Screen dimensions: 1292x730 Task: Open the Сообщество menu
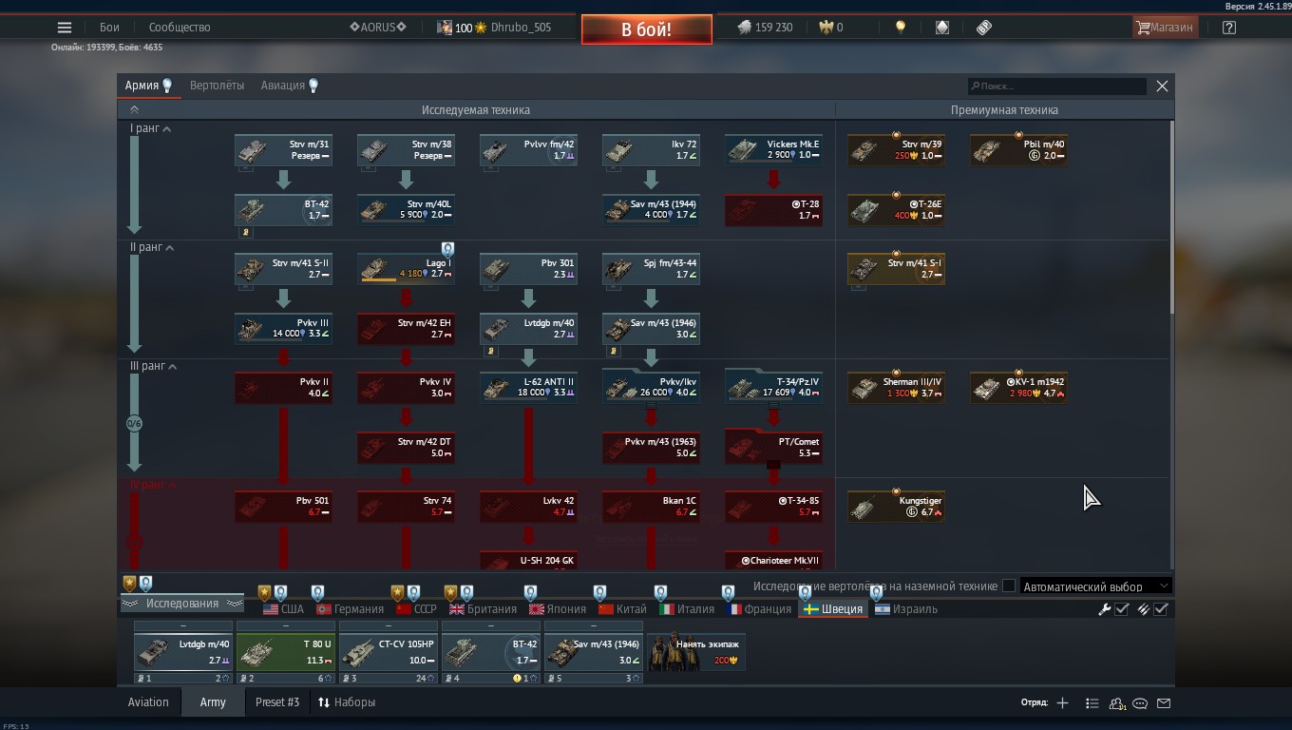click(x=180, y=28)
